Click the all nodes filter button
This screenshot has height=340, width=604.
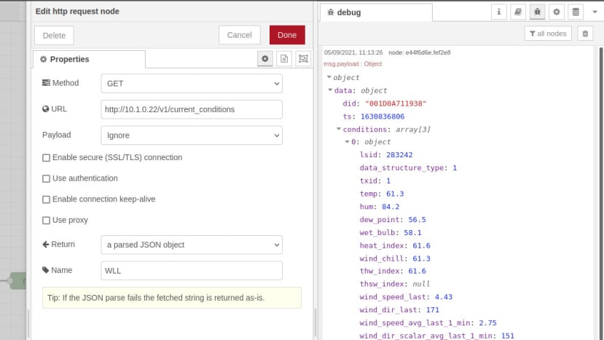coord(548,34)
